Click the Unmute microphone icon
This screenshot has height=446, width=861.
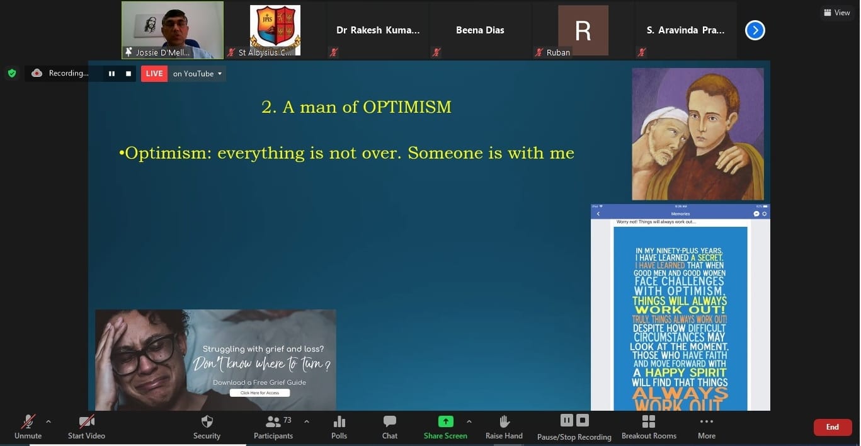click(28, 422)
